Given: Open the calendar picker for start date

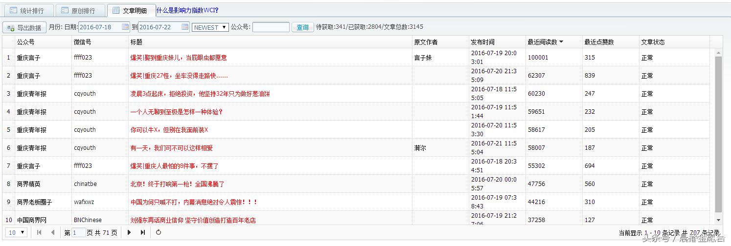Looking at the screenshot, I should point(125,27).
